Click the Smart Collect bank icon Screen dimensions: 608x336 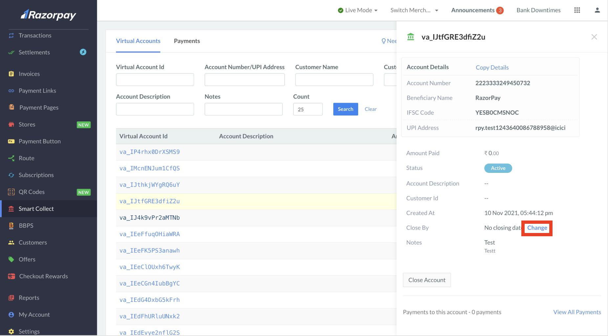[11, 209]
